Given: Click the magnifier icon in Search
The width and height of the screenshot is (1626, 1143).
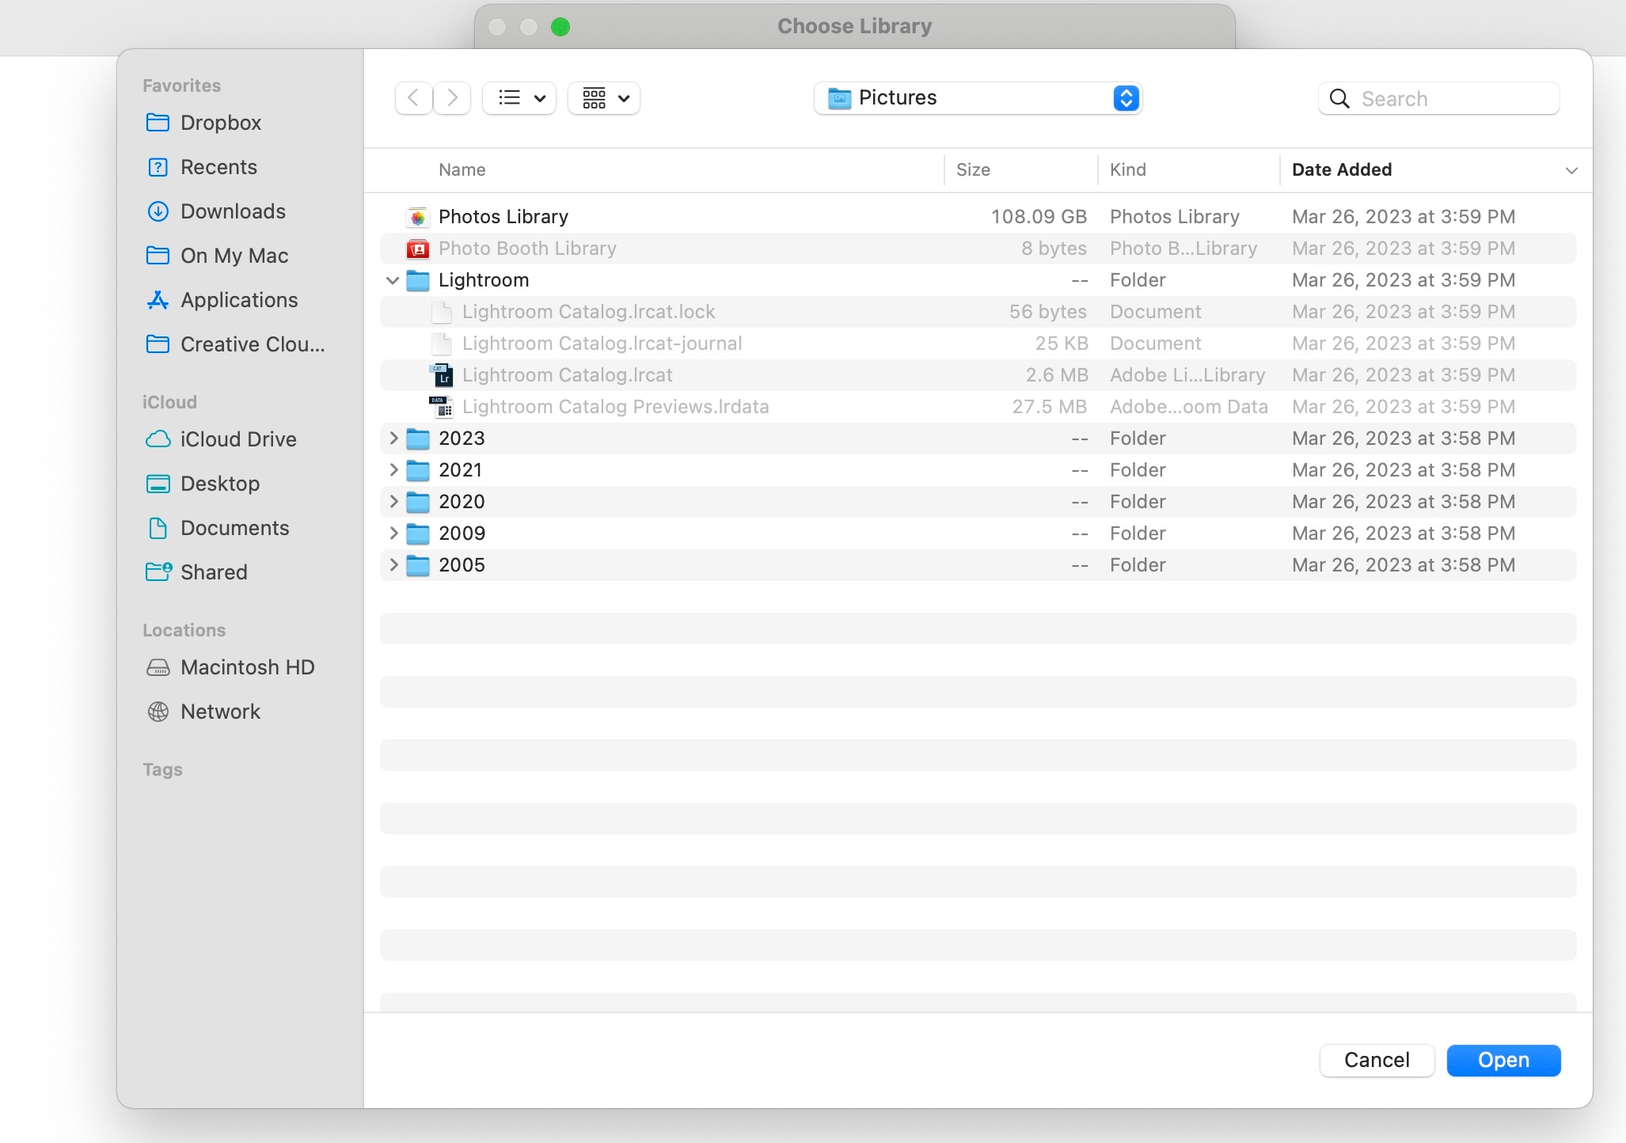Looking at the screenshot, I should click(1339, 99).
